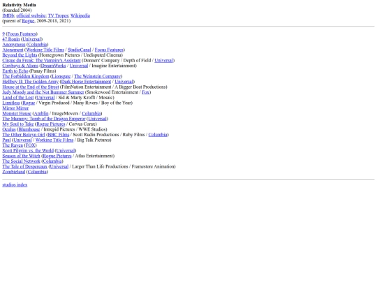
Task: Open The Tale of Despereaux
Action: tap(24, 166)
